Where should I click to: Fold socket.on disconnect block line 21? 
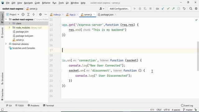pos(61,71)
